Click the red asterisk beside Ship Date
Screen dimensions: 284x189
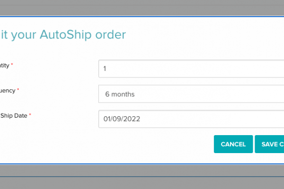(30, 115)
